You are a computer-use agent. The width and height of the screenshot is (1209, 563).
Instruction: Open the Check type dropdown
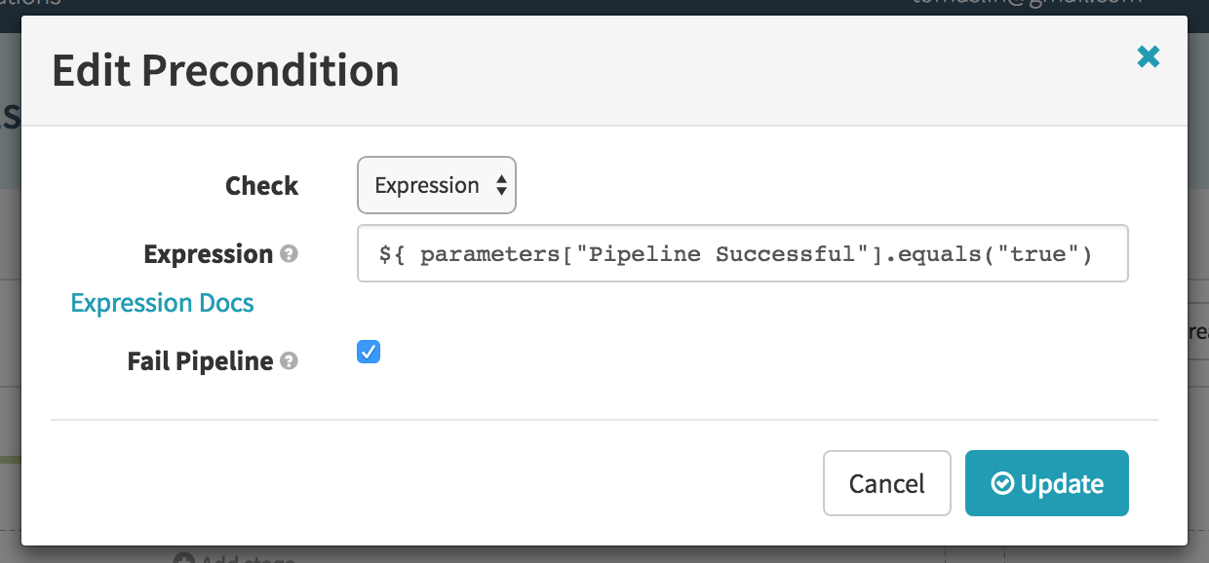pos(437,185)
